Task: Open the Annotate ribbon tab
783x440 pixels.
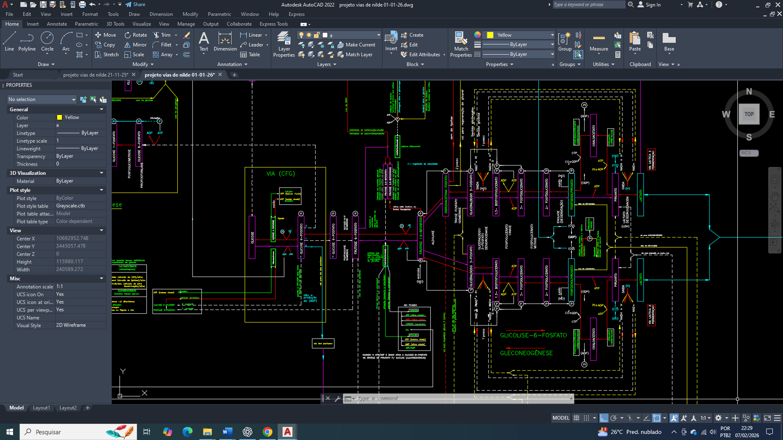Action: [57, 24]
